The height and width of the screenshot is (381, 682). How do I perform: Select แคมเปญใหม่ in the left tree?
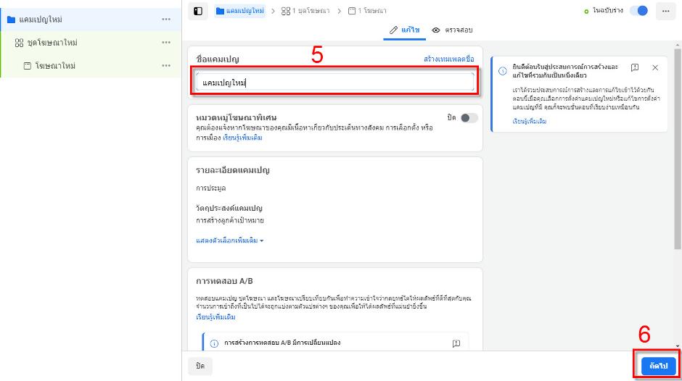(40, 20)
